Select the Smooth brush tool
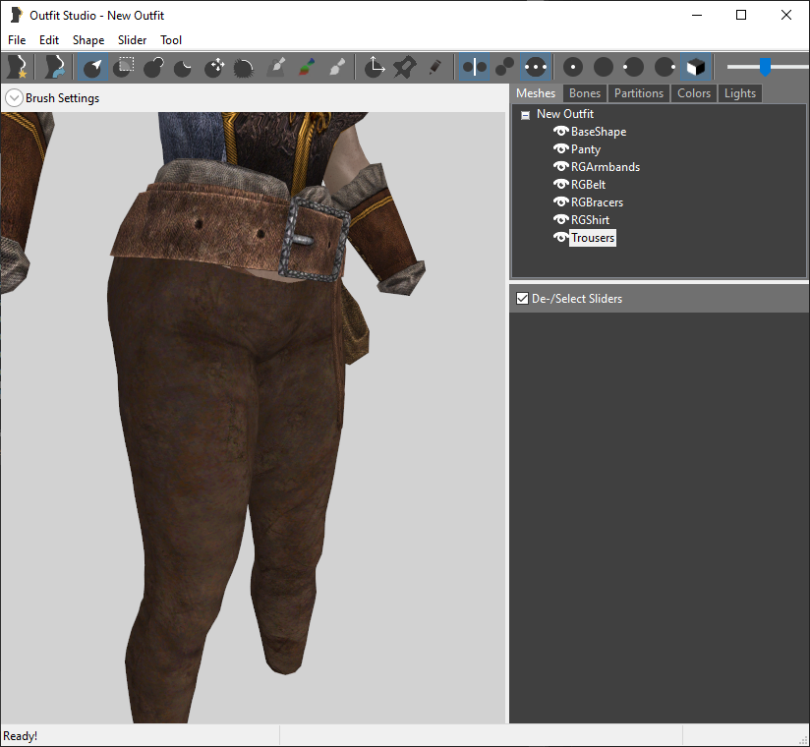Image resolution: width=810 pixels, height=747 pixels. point(244,67)
